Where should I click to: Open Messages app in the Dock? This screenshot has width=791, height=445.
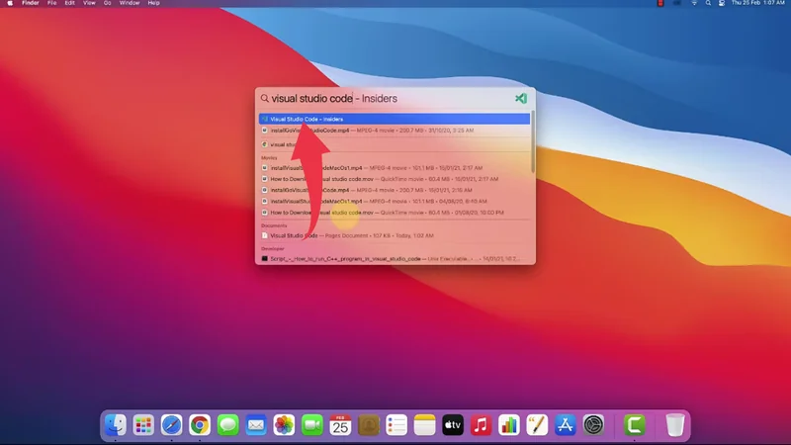click(228, 425)
